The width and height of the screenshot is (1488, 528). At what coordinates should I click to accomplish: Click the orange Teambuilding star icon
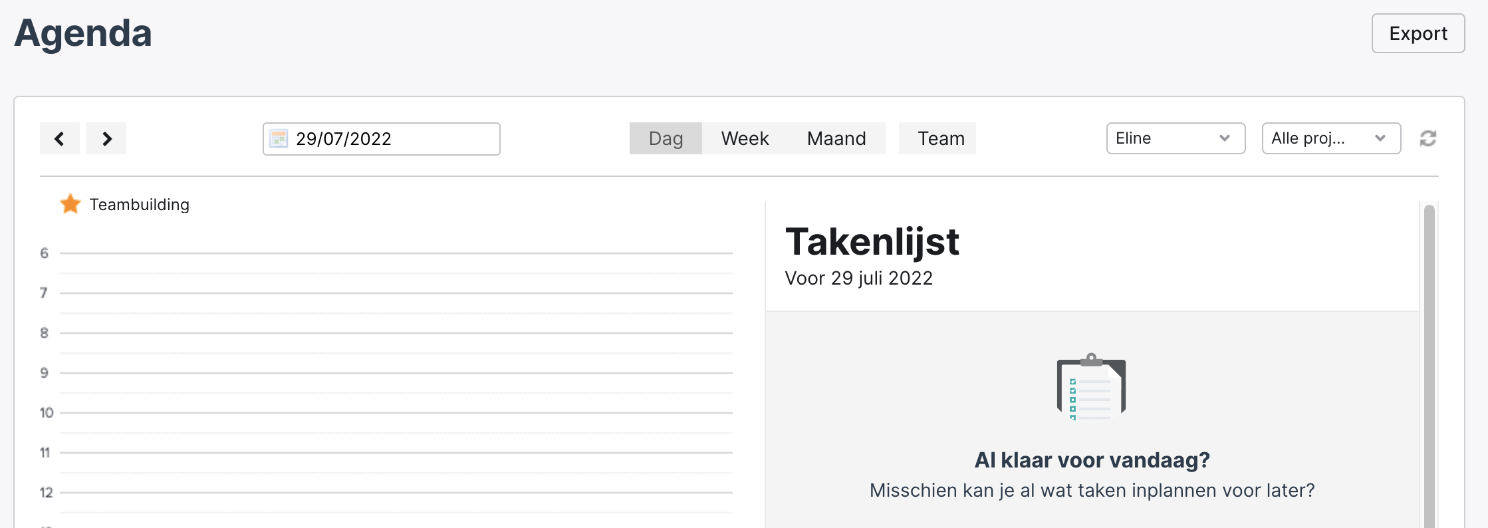[70, 203]
